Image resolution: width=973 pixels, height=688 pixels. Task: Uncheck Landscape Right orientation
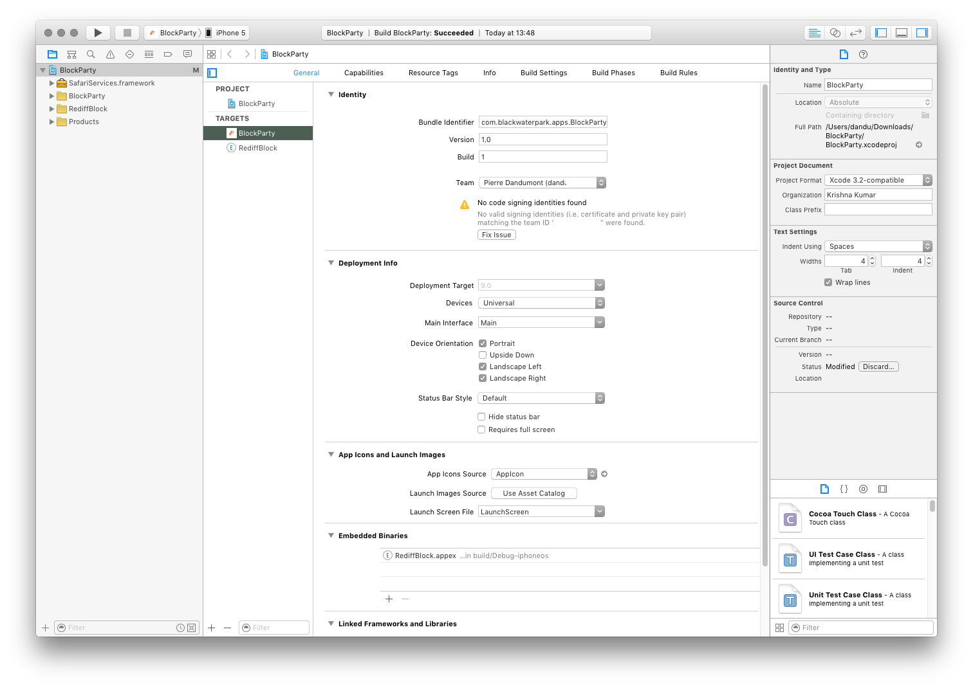pos(483,378)
